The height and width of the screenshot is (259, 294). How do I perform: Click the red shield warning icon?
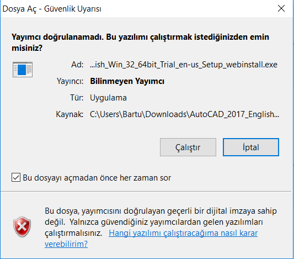pos(22,227)
